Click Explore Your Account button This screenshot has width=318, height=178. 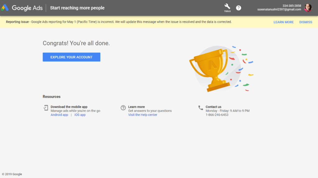(x=71, y=57)
